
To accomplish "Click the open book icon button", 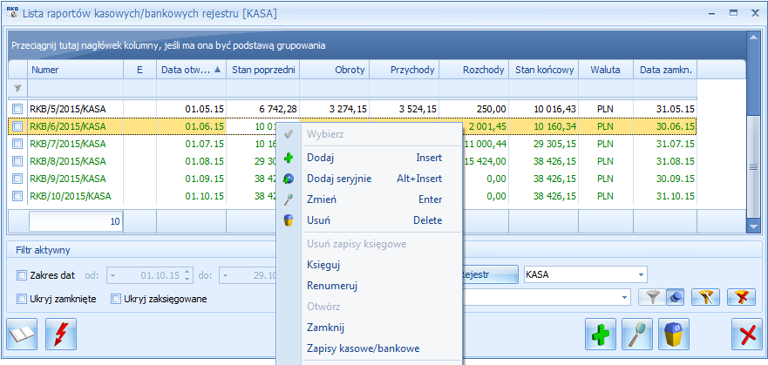I will pyautogui.click(x=24, y=335).
